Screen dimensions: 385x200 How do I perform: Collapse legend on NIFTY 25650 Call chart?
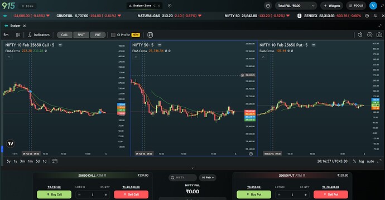point(9,57)
